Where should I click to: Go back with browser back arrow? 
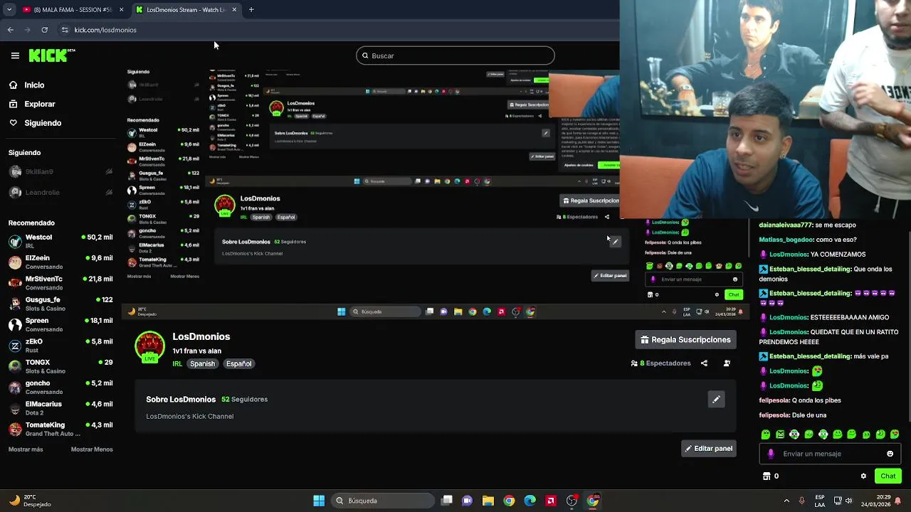pyautogui.click(x=10, y=30)
